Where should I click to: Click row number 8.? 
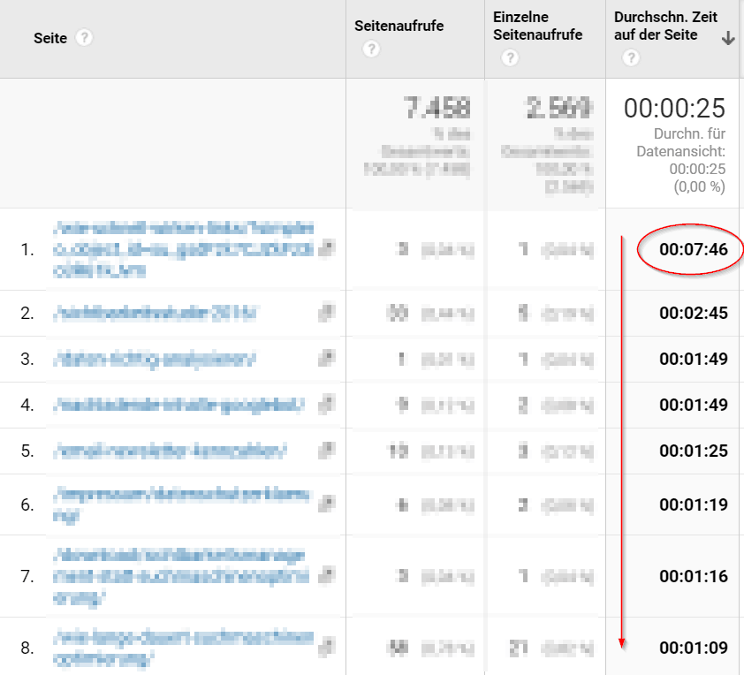click(27, 648)
